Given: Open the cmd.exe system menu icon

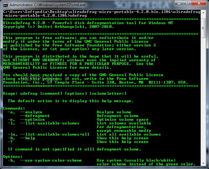Looking at the screenshot, I should (5, 5).
